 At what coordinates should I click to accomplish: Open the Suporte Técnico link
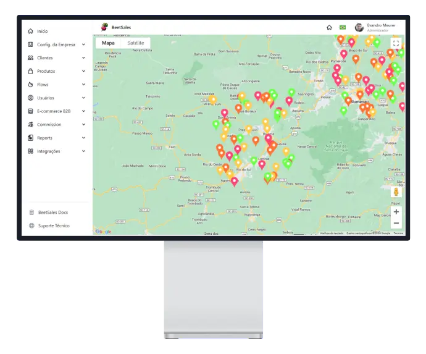click(x=54, y=225)
